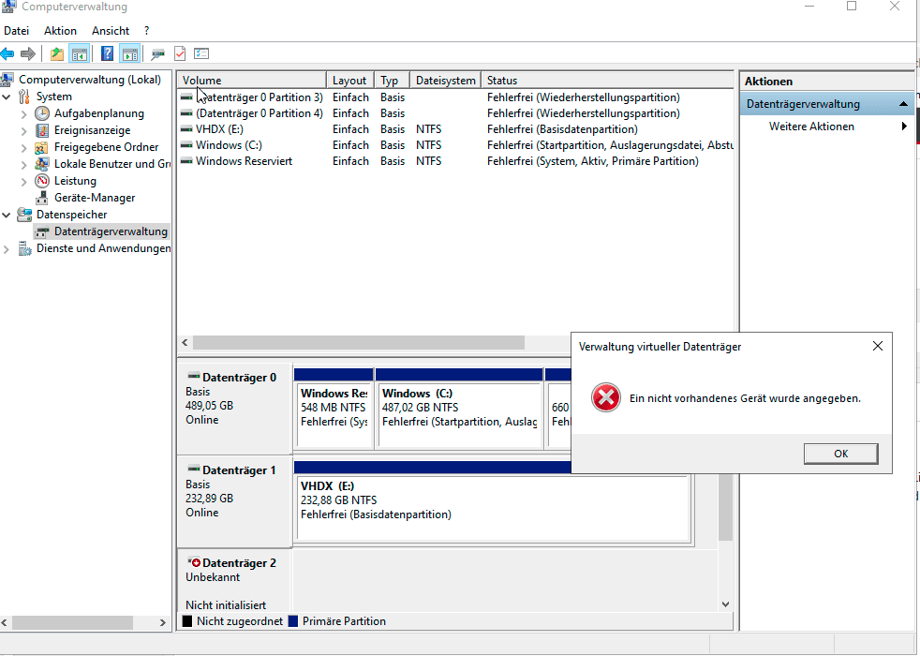Collapse the Datenspeicher tree node

(7, 215)
